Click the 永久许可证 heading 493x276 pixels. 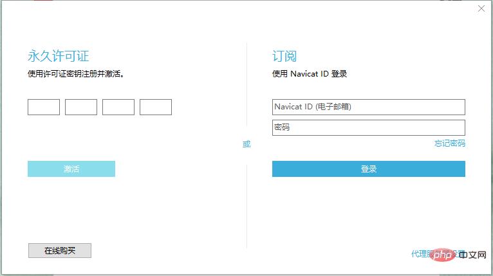coord(59,56)
